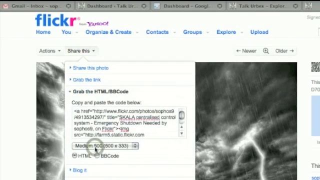The image size is (320, 180).
Task: Select the HTML radio button
Action: 74,155
